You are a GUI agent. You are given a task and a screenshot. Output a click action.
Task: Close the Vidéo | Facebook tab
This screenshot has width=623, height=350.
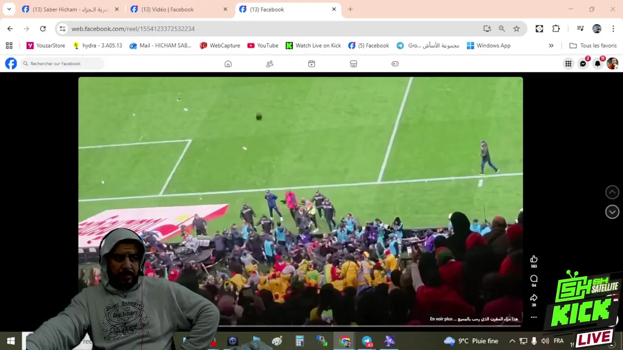pyautogui.click(x=225, y=9)
